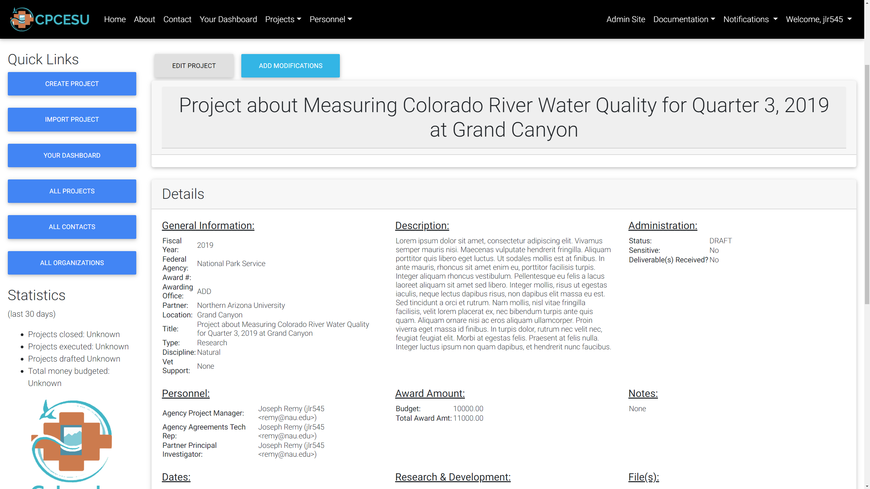Expand the Personnel navigation dropdown
The height and width of the screenshot is (489, 870).
(330, 19)
